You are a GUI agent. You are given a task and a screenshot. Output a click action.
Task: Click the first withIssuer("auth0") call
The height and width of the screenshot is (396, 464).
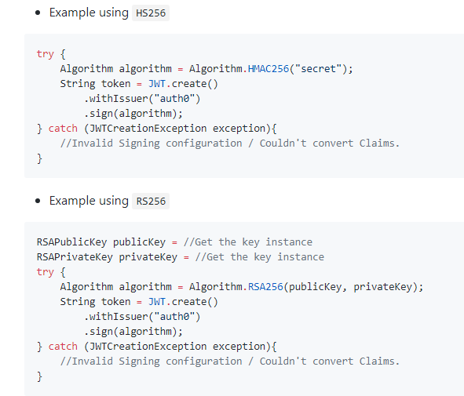[142, 98]
